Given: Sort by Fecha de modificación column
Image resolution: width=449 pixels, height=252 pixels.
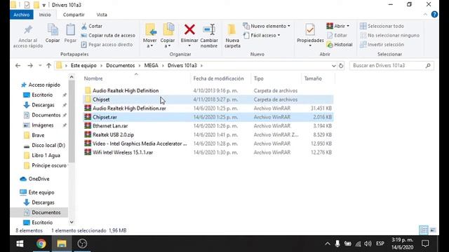Looking at the screenshot, I should tap(218, 78).
